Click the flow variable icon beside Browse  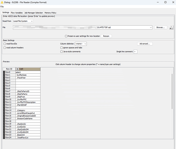pos(171,27)
